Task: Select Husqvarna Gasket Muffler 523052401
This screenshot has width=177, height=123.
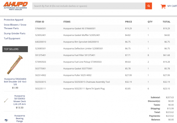Action: [82, 35]
